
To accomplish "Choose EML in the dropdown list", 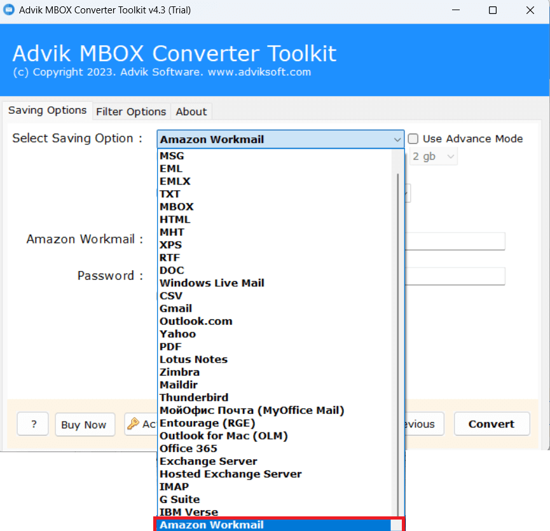I will pos(275,169).
